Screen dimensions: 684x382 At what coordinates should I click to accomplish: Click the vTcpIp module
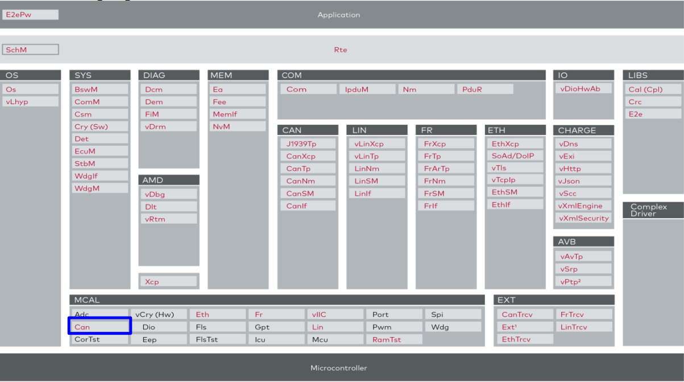(515, 180)
